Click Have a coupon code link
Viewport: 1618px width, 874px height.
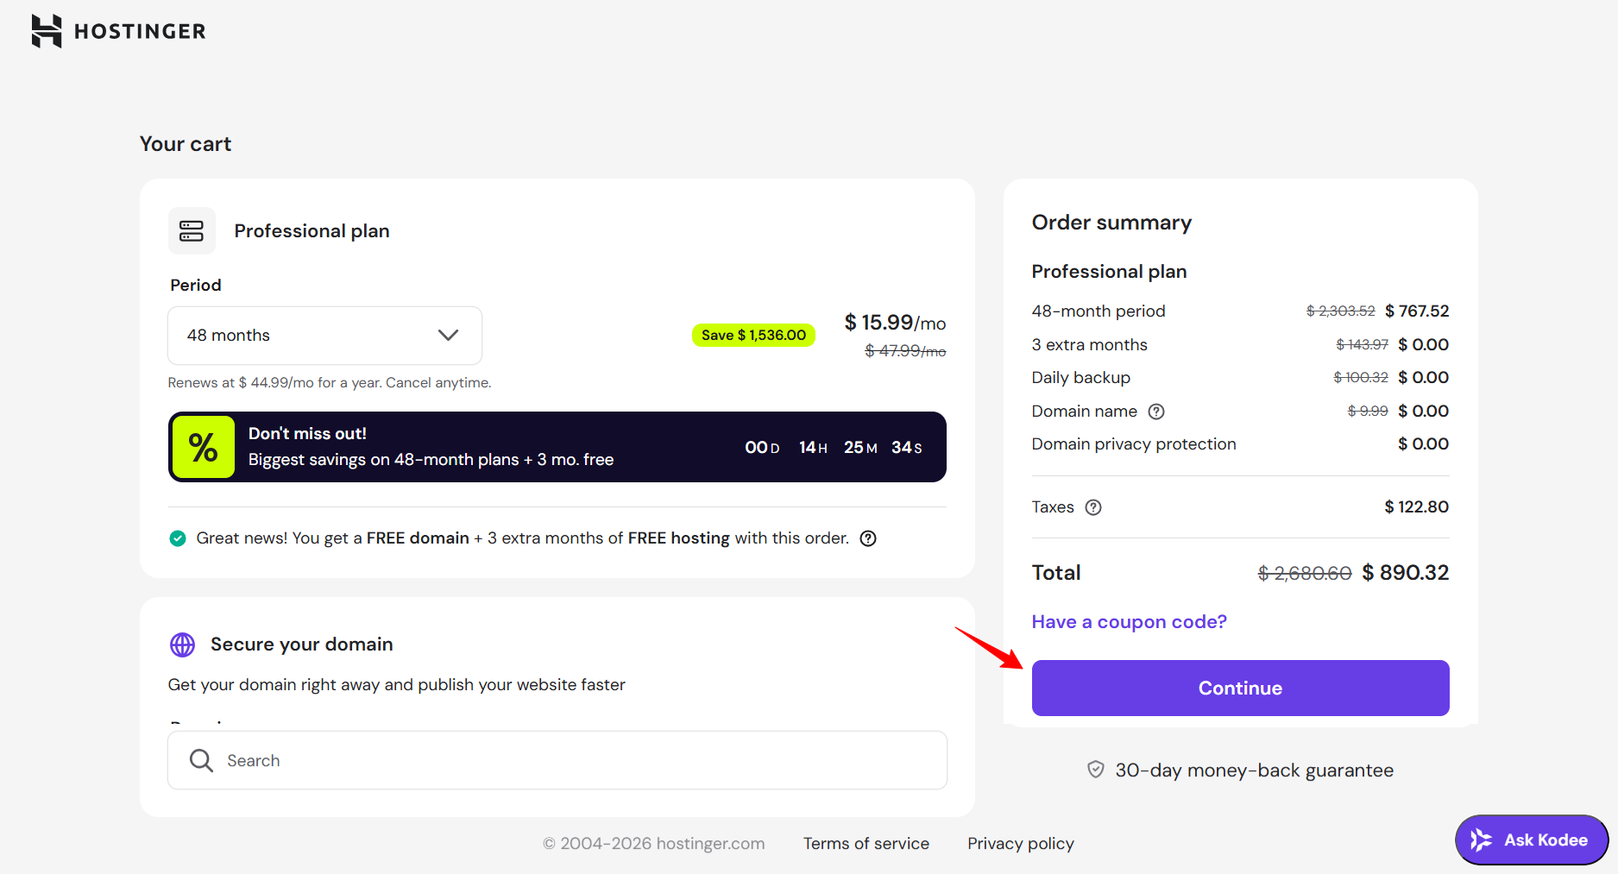(1129, 622)
